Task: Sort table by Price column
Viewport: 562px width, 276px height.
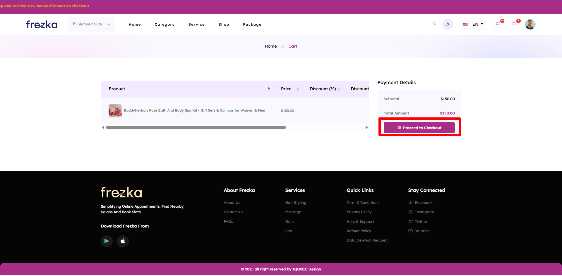Action: coord(297,89)
